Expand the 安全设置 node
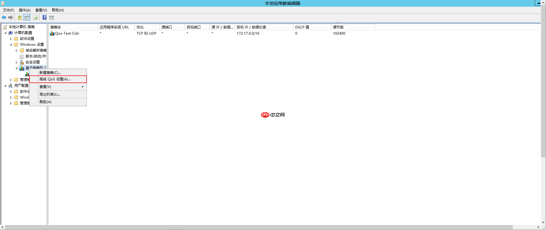546x230 pixels. [16, 62]
